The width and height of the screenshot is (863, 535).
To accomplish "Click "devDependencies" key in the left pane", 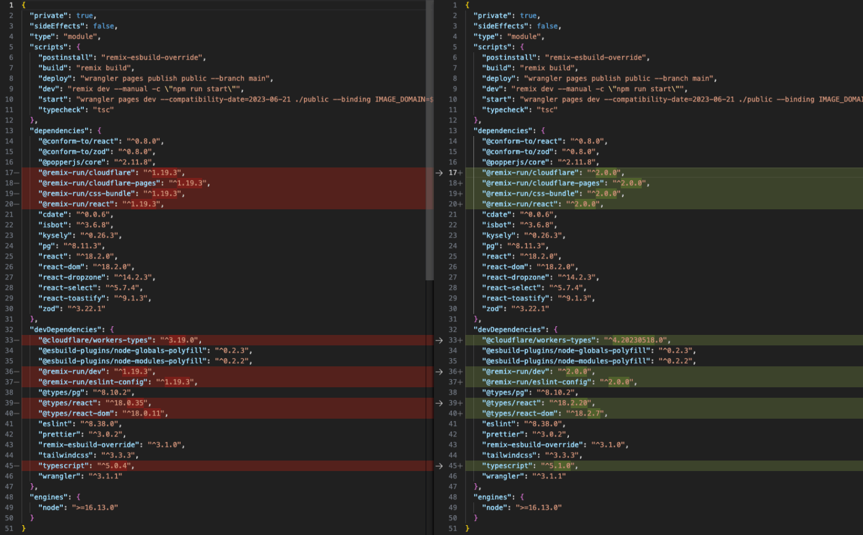I will 65,330.
